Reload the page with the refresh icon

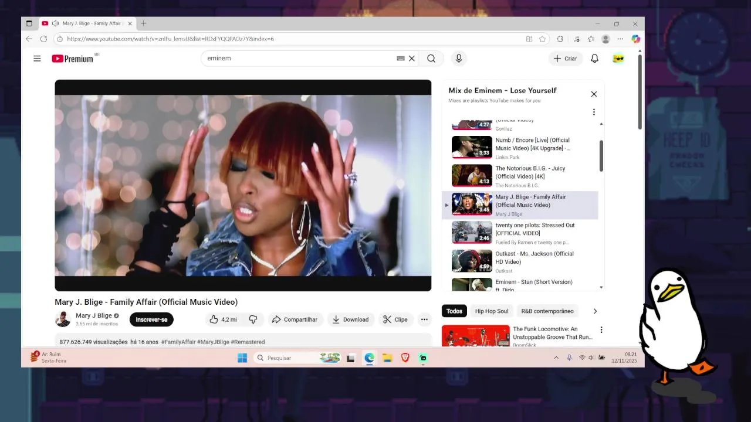[43, 39]
